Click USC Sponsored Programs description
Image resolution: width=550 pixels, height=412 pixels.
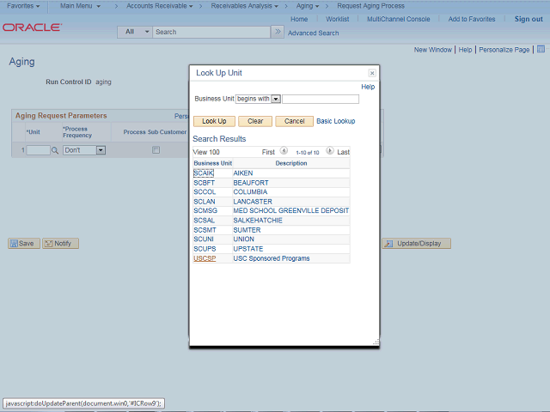point(272,258)
